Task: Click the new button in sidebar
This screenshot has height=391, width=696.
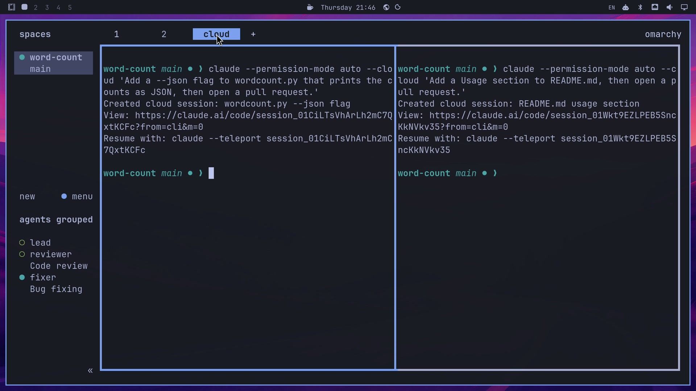Action: click(27, 196)
